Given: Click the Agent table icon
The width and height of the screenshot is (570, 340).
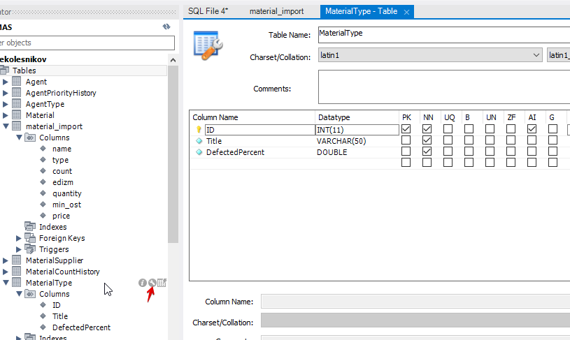Looking at the screenshot, I should coord(16,82).
